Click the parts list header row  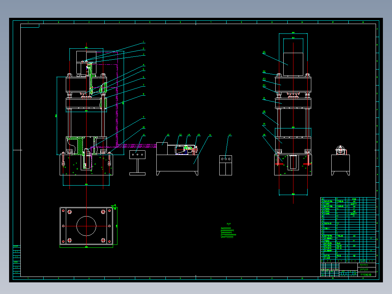click(x=348, y=261)
